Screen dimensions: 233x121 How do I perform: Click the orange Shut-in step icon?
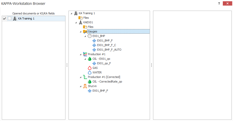pyautogui.click(x=85, y=86)
